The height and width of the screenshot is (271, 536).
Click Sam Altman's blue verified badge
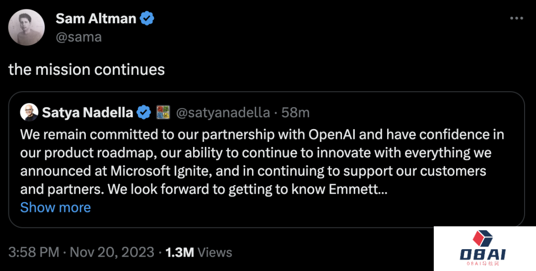(x=147, y=19)
